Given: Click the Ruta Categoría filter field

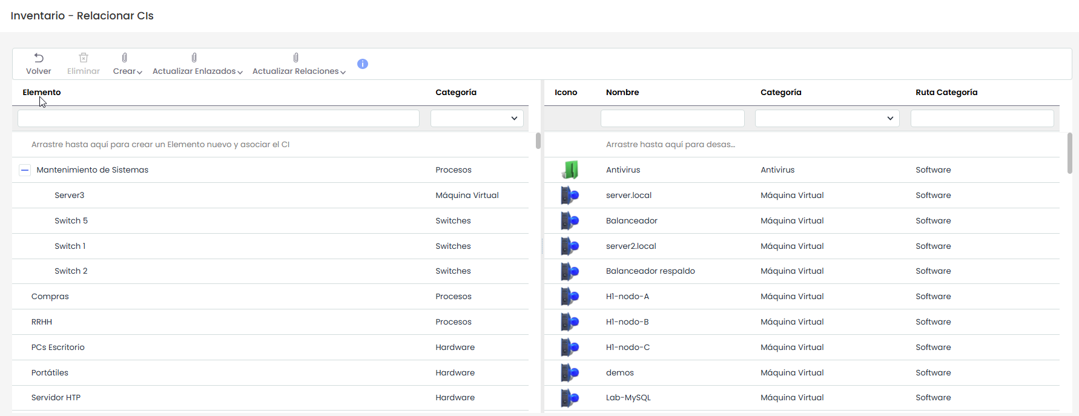Looking at the screenshot, I should tap(982, 119).
